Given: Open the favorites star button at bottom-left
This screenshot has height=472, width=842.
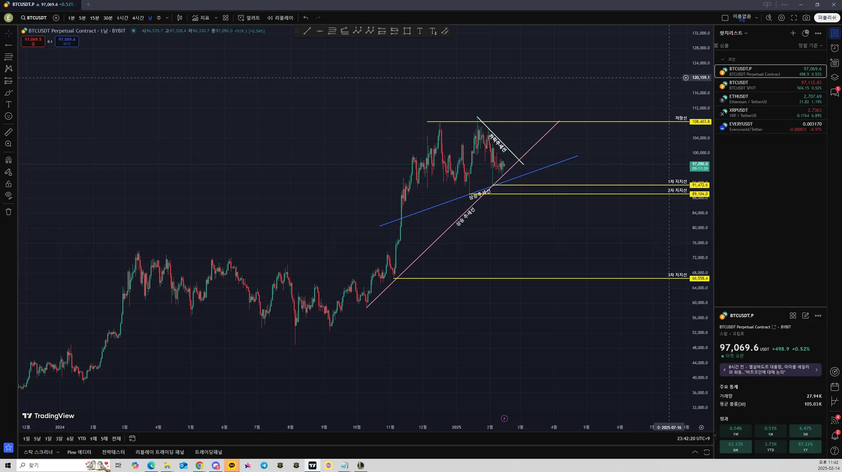Looking at the screenshot, I should 8,447.
